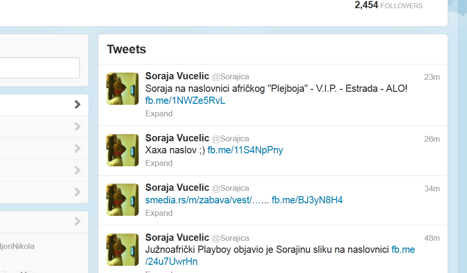Open the 26m timestamp permalink
467x273 pixels.
(432, 139)
